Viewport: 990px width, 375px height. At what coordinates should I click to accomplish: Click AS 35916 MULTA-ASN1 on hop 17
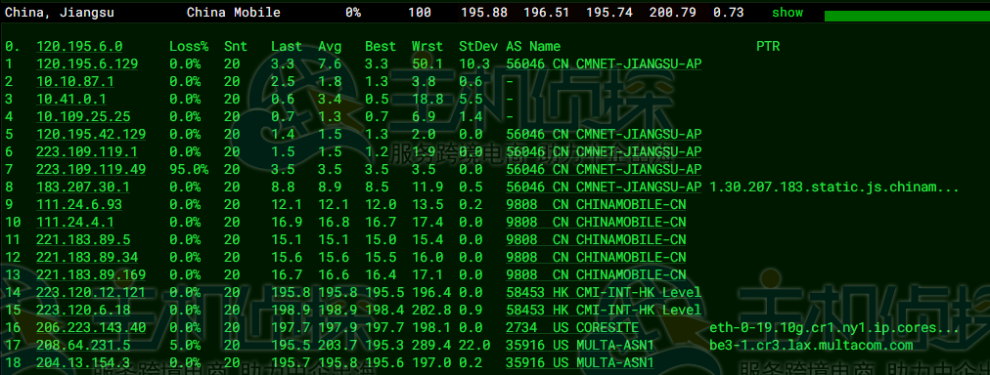point(580,346)
